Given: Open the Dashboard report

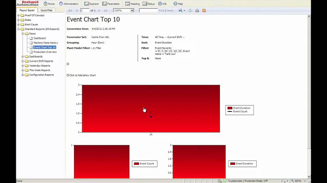Looking at the screenshot, I should pyautogui.click(x=40, y=38).
